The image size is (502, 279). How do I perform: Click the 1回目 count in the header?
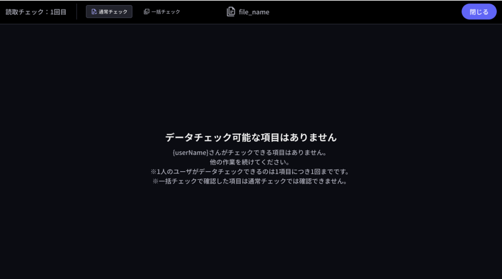tap(58, 12)
